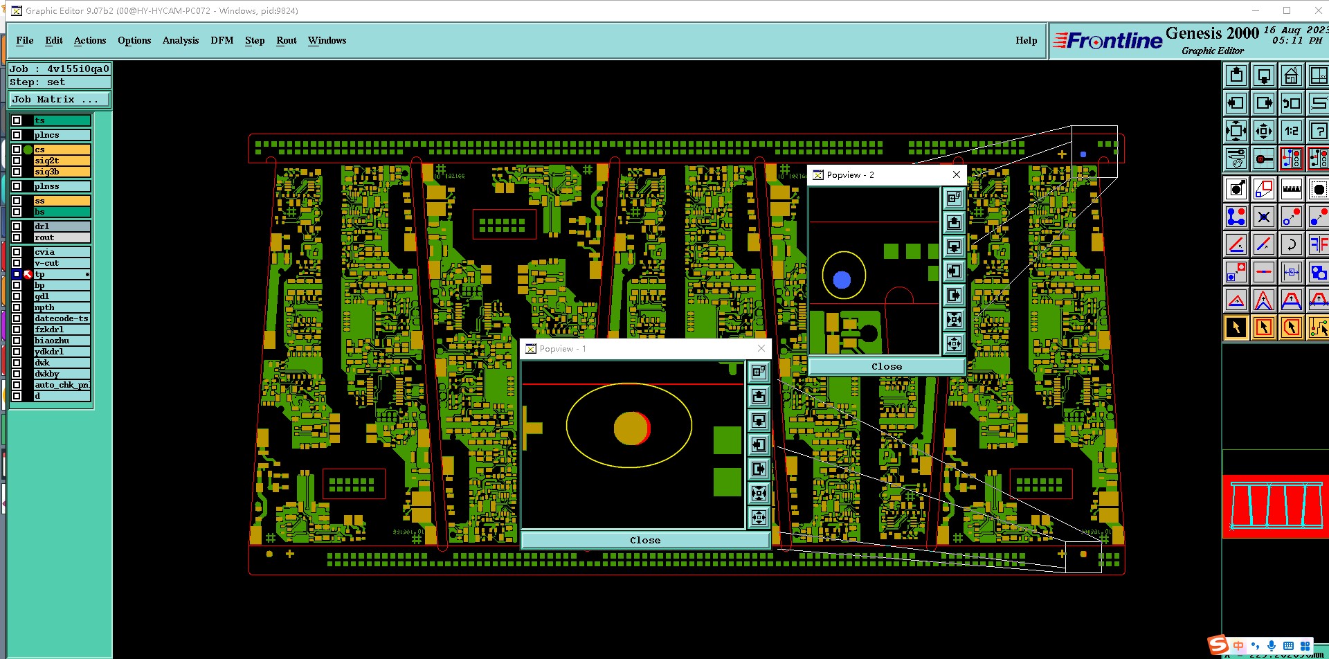The height and width of the screenshot is (659, 1329).
Task: Click the pan down toolbar icon
Action: 1264,75
